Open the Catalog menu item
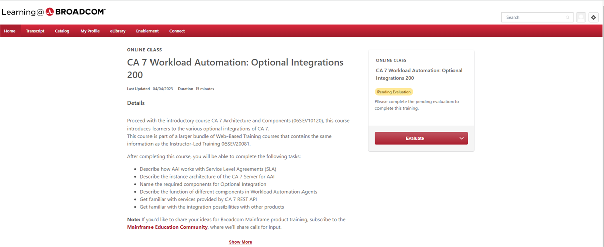This screenshot has width=604, height=247. 62,31
